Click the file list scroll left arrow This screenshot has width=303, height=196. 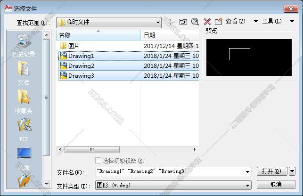(60, 149)
